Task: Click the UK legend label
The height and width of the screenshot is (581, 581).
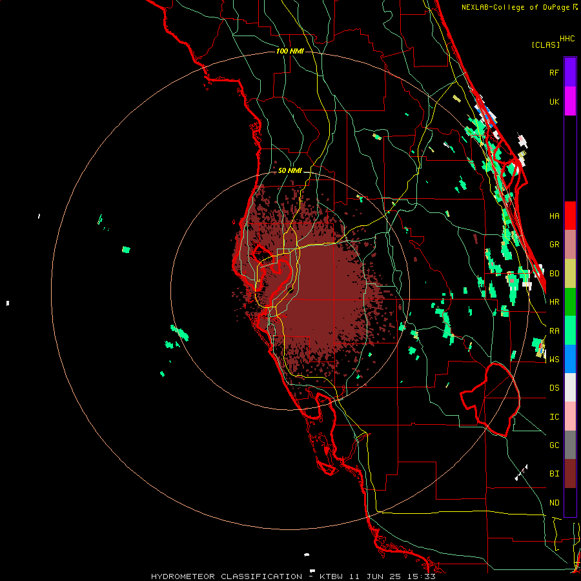Action: (x=554, y=102)
